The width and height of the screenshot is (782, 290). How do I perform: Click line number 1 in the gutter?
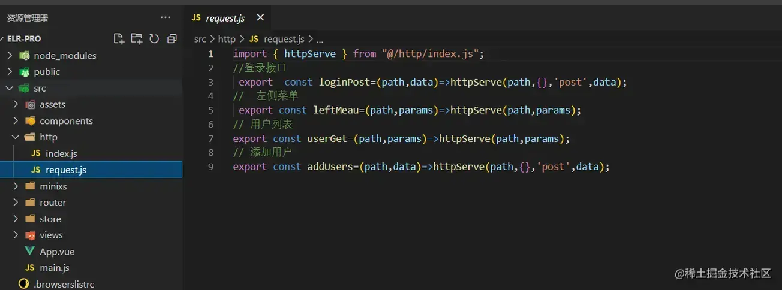(210, 54)
